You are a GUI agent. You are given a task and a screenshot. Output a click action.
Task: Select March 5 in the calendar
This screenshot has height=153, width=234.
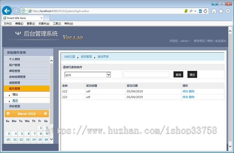(21, 134)
